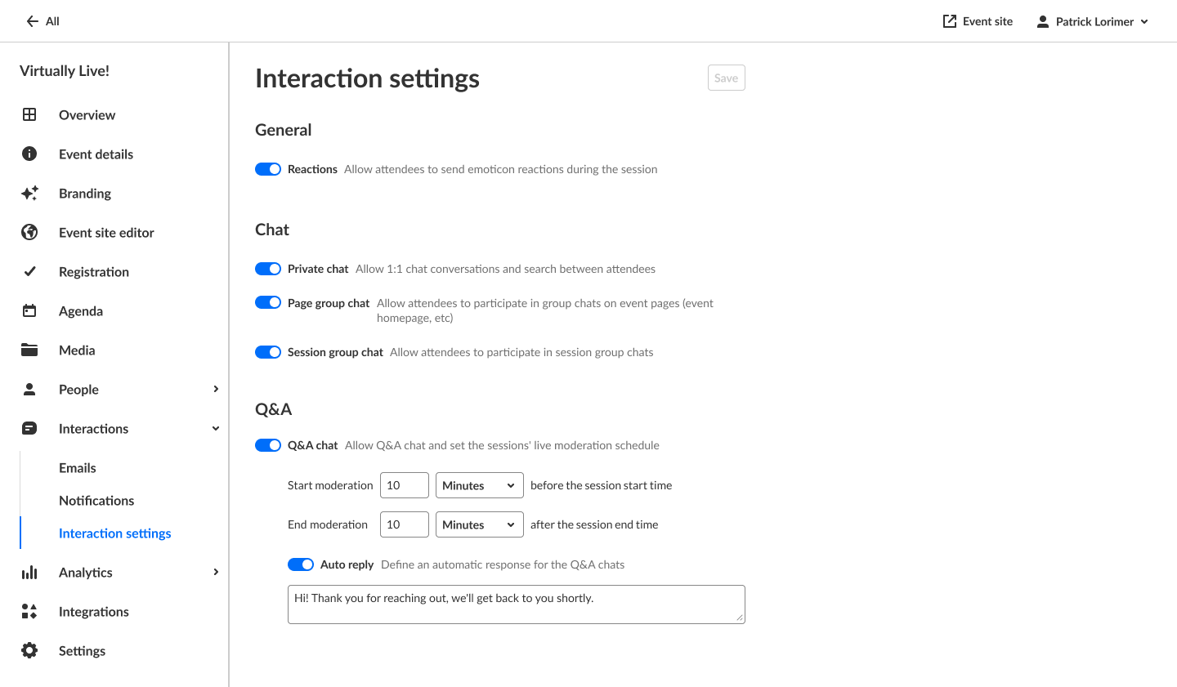Open the Notifications submenu item
1177x687 pixels.
coord(96,501)
